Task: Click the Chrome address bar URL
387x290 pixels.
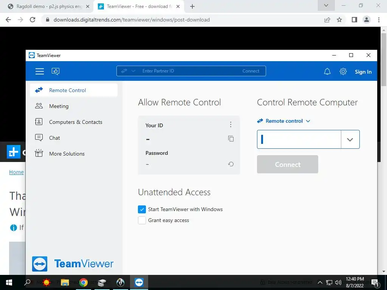Action: [132, 20]
